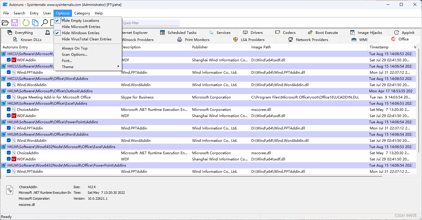Click the gear icon beside ChoiceAddIn details
This screenshot has height=220, width=422.
pyautogui.click(x=9, y=190)
